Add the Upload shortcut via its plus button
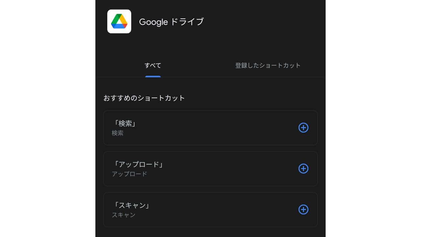The width and height of the screenshot is (421, 237). tap(303, 169)
